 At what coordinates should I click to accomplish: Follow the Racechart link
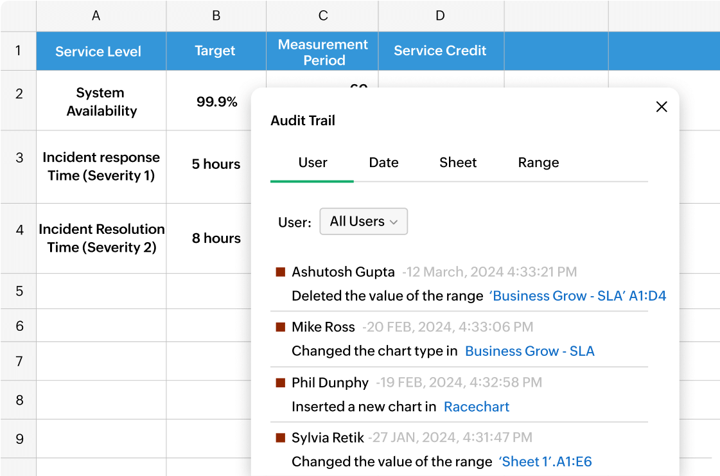point(477,407)
